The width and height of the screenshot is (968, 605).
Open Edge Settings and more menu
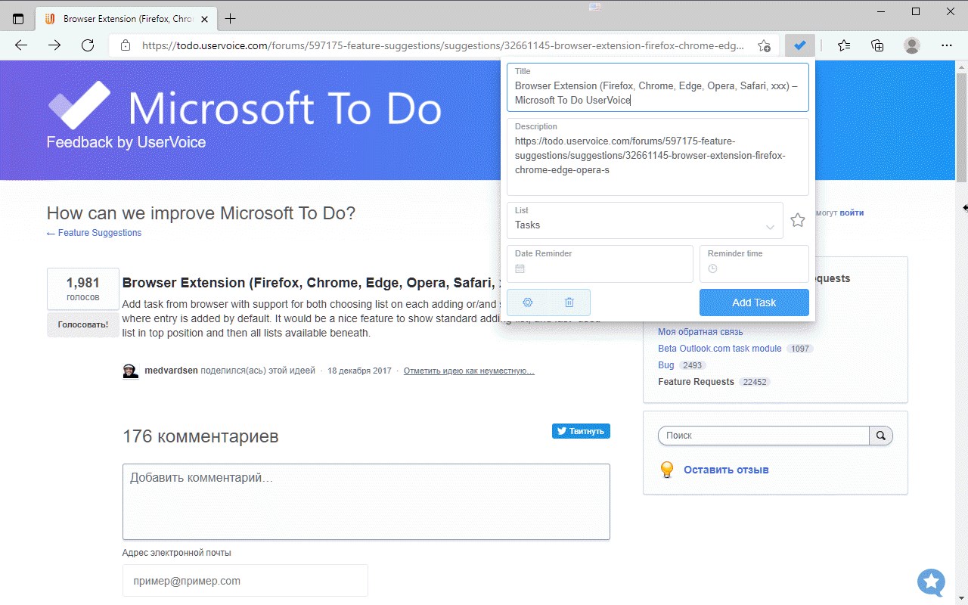tap(947, 45)
